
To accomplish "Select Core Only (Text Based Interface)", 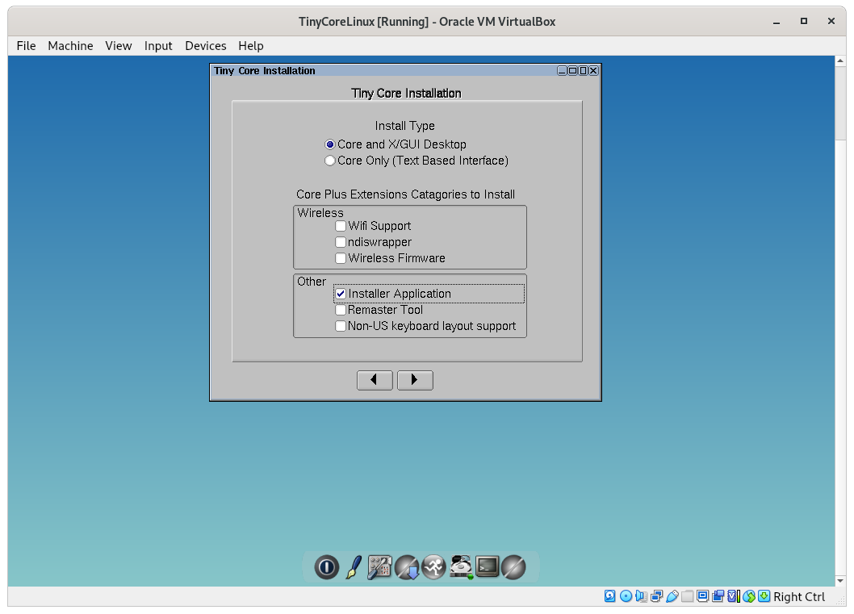I will click(x=417, y=161).
